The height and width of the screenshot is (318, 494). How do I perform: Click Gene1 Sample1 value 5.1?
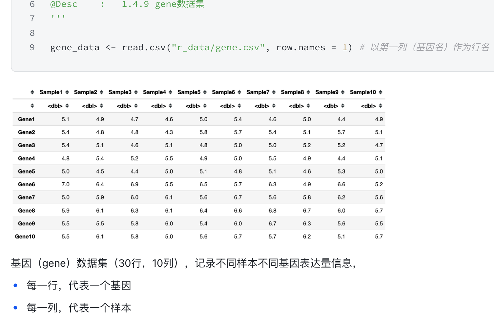pos(66,119)
